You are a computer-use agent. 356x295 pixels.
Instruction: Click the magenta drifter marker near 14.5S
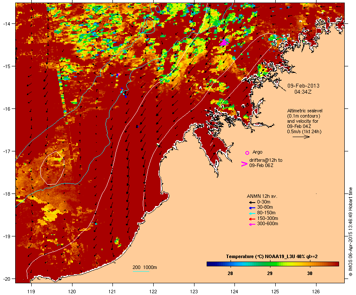[224, 43]
